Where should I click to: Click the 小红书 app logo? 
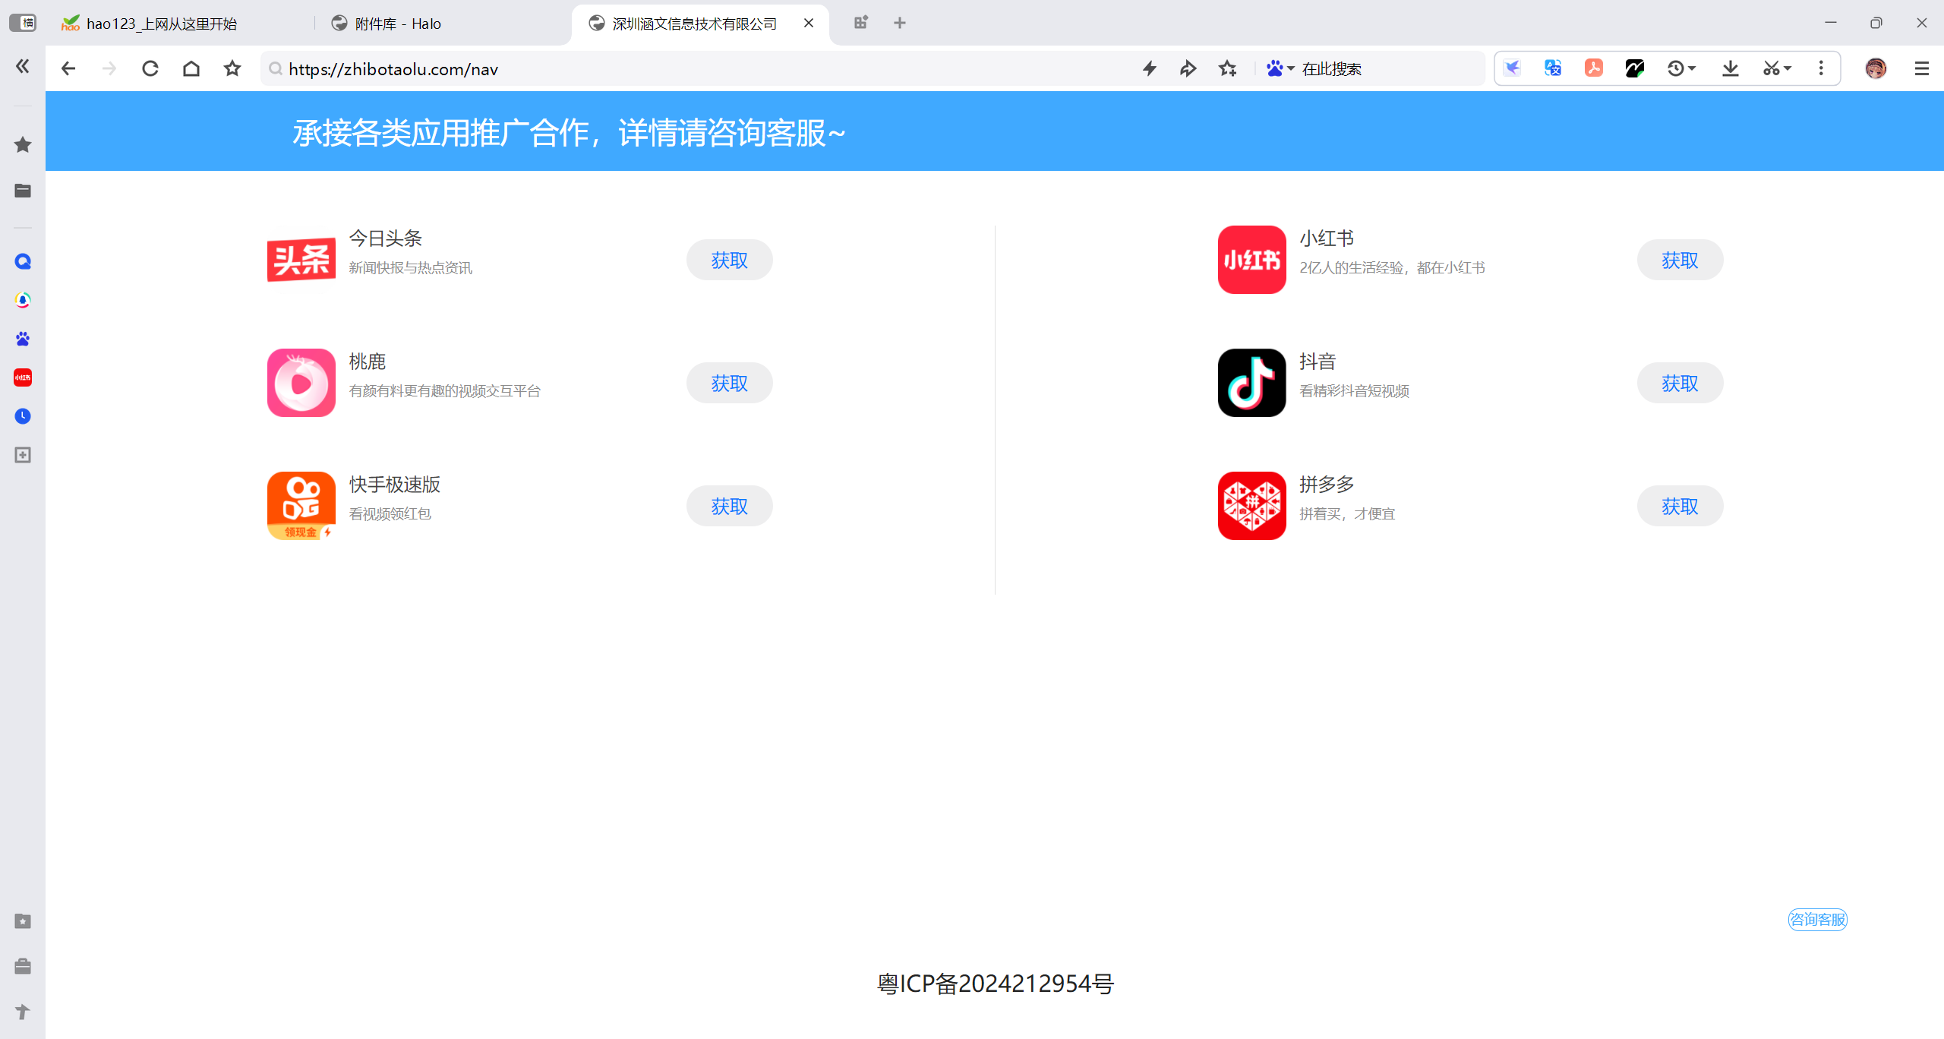pos(1252,260)
